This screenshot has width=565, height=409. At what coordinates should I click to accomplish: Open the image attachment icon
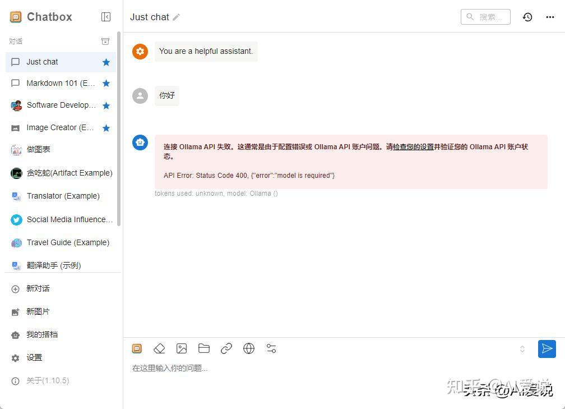click(x=182, y=348)
